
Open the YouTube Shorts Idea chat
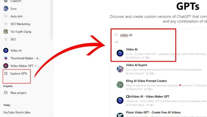pyautogui.click(x=17, y=112)
